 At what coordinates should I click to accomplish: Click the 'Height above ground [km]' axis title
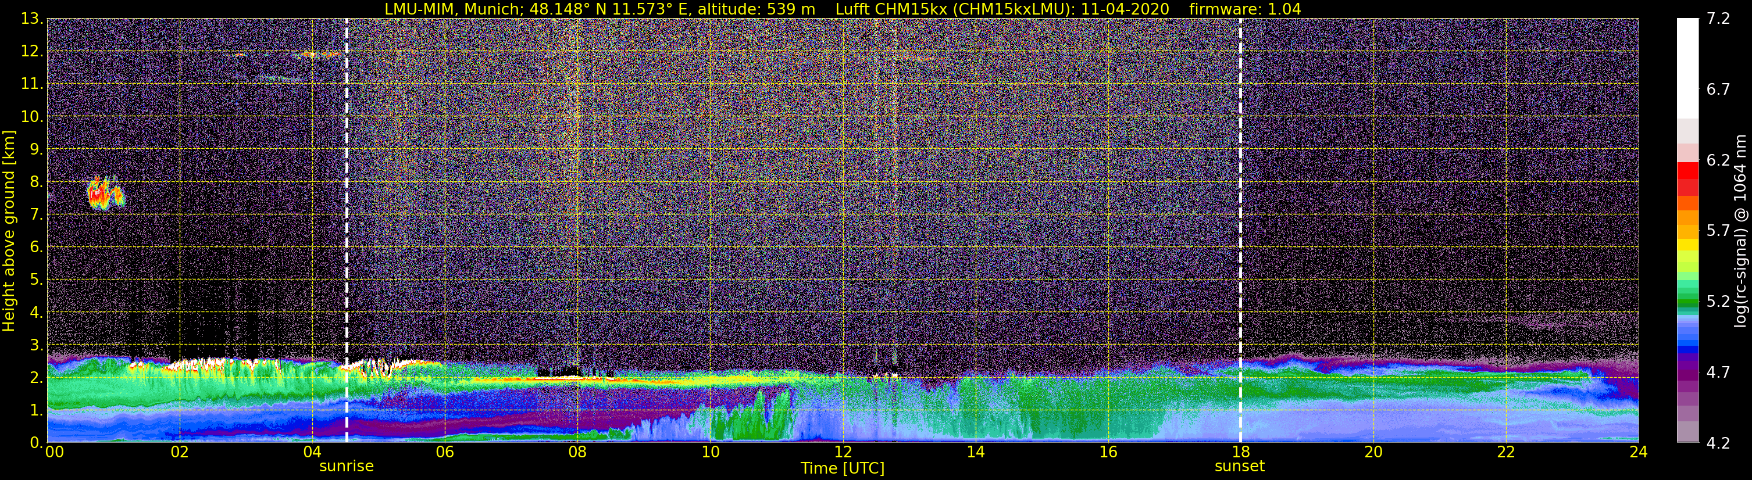point(9,231)
